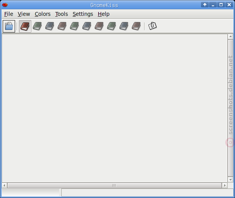This screenshot has width=235, height=198.
Task: Open the Tools menu
Action: 61,14
